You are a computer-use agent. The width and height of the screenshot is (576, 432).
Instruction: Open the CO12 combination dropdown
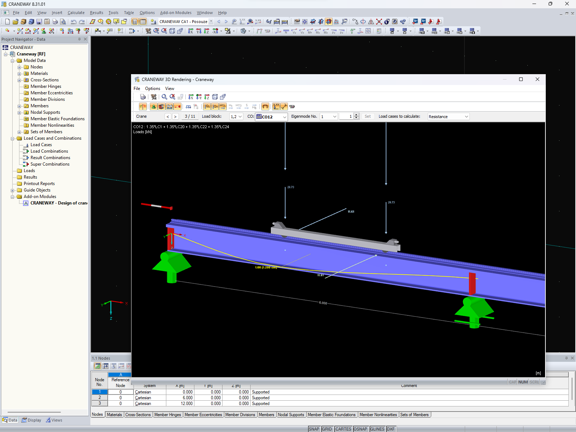point(271,117)
